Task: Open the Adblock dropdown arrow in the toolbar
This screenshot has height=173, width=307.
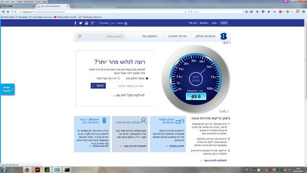Action: pos(283,12)
